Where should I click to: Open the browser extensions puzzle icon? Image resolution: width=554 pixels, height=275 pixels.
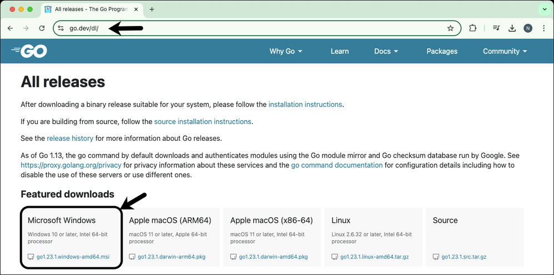473,28
